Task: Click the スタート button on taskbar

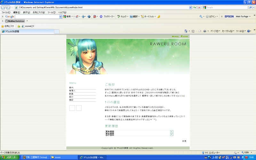Action: [10, 157]
